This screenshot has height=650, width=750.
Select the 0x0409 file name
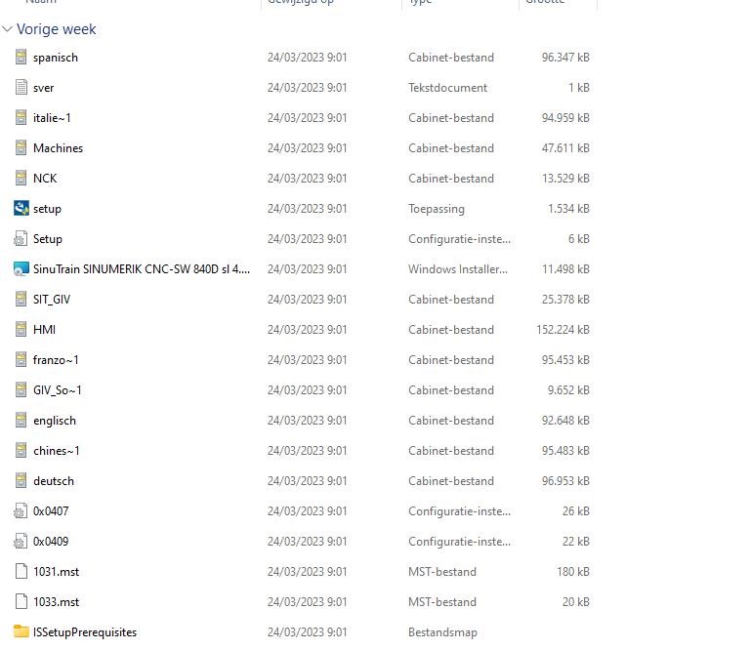coord(51,542)
